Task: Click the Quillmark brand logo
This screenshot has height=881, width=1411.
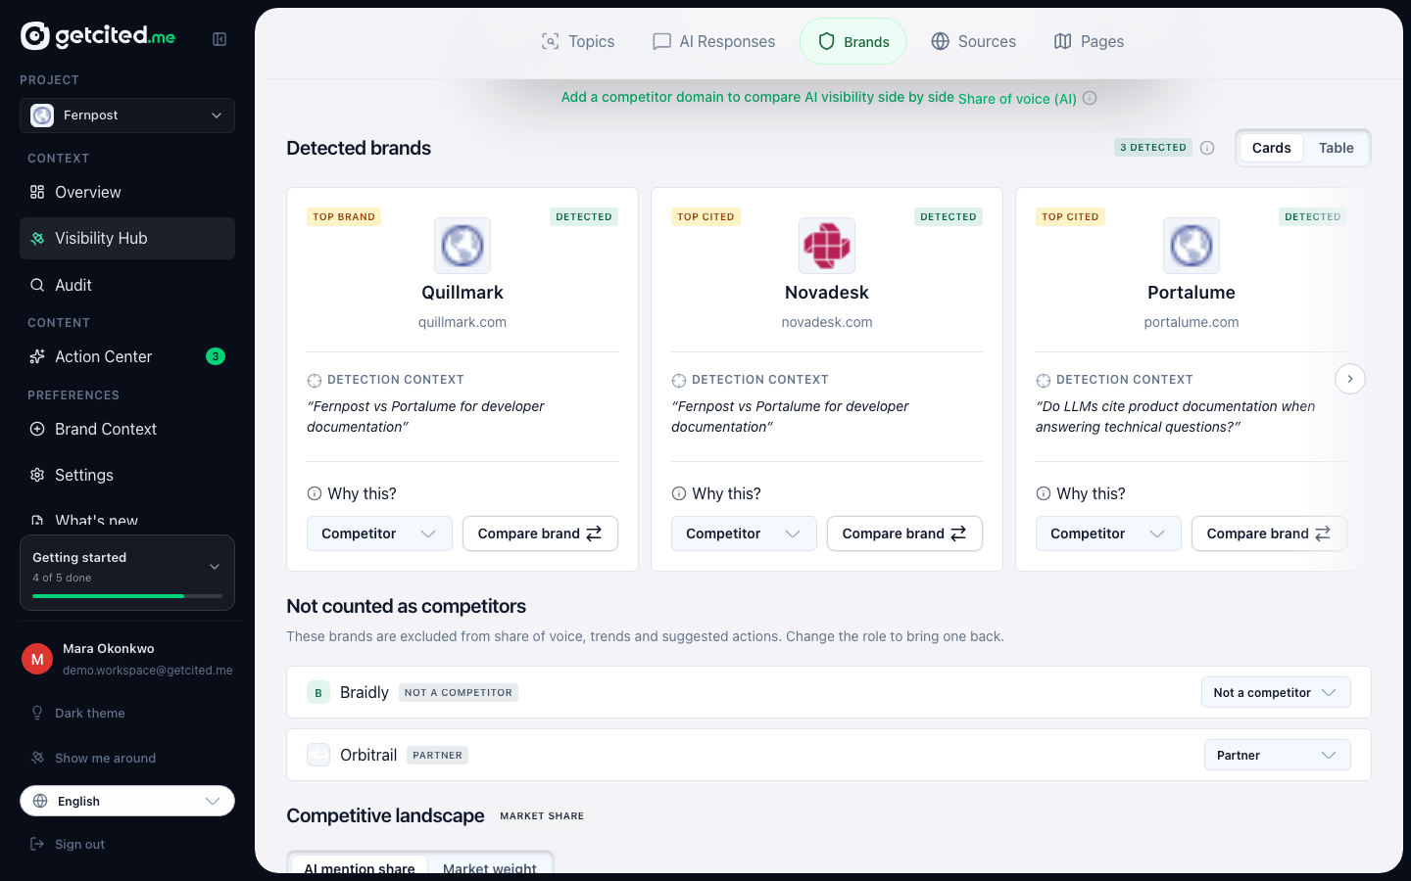Action: click(x=462, y=246)
